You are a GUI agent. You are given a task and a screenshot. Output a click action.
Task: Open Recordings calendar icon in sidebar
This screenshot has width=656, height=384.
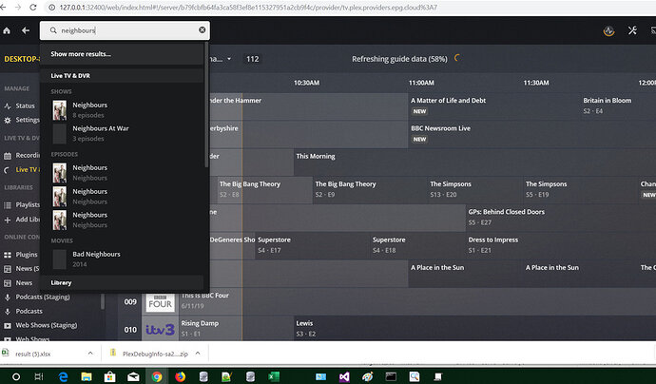coord(8,156)
